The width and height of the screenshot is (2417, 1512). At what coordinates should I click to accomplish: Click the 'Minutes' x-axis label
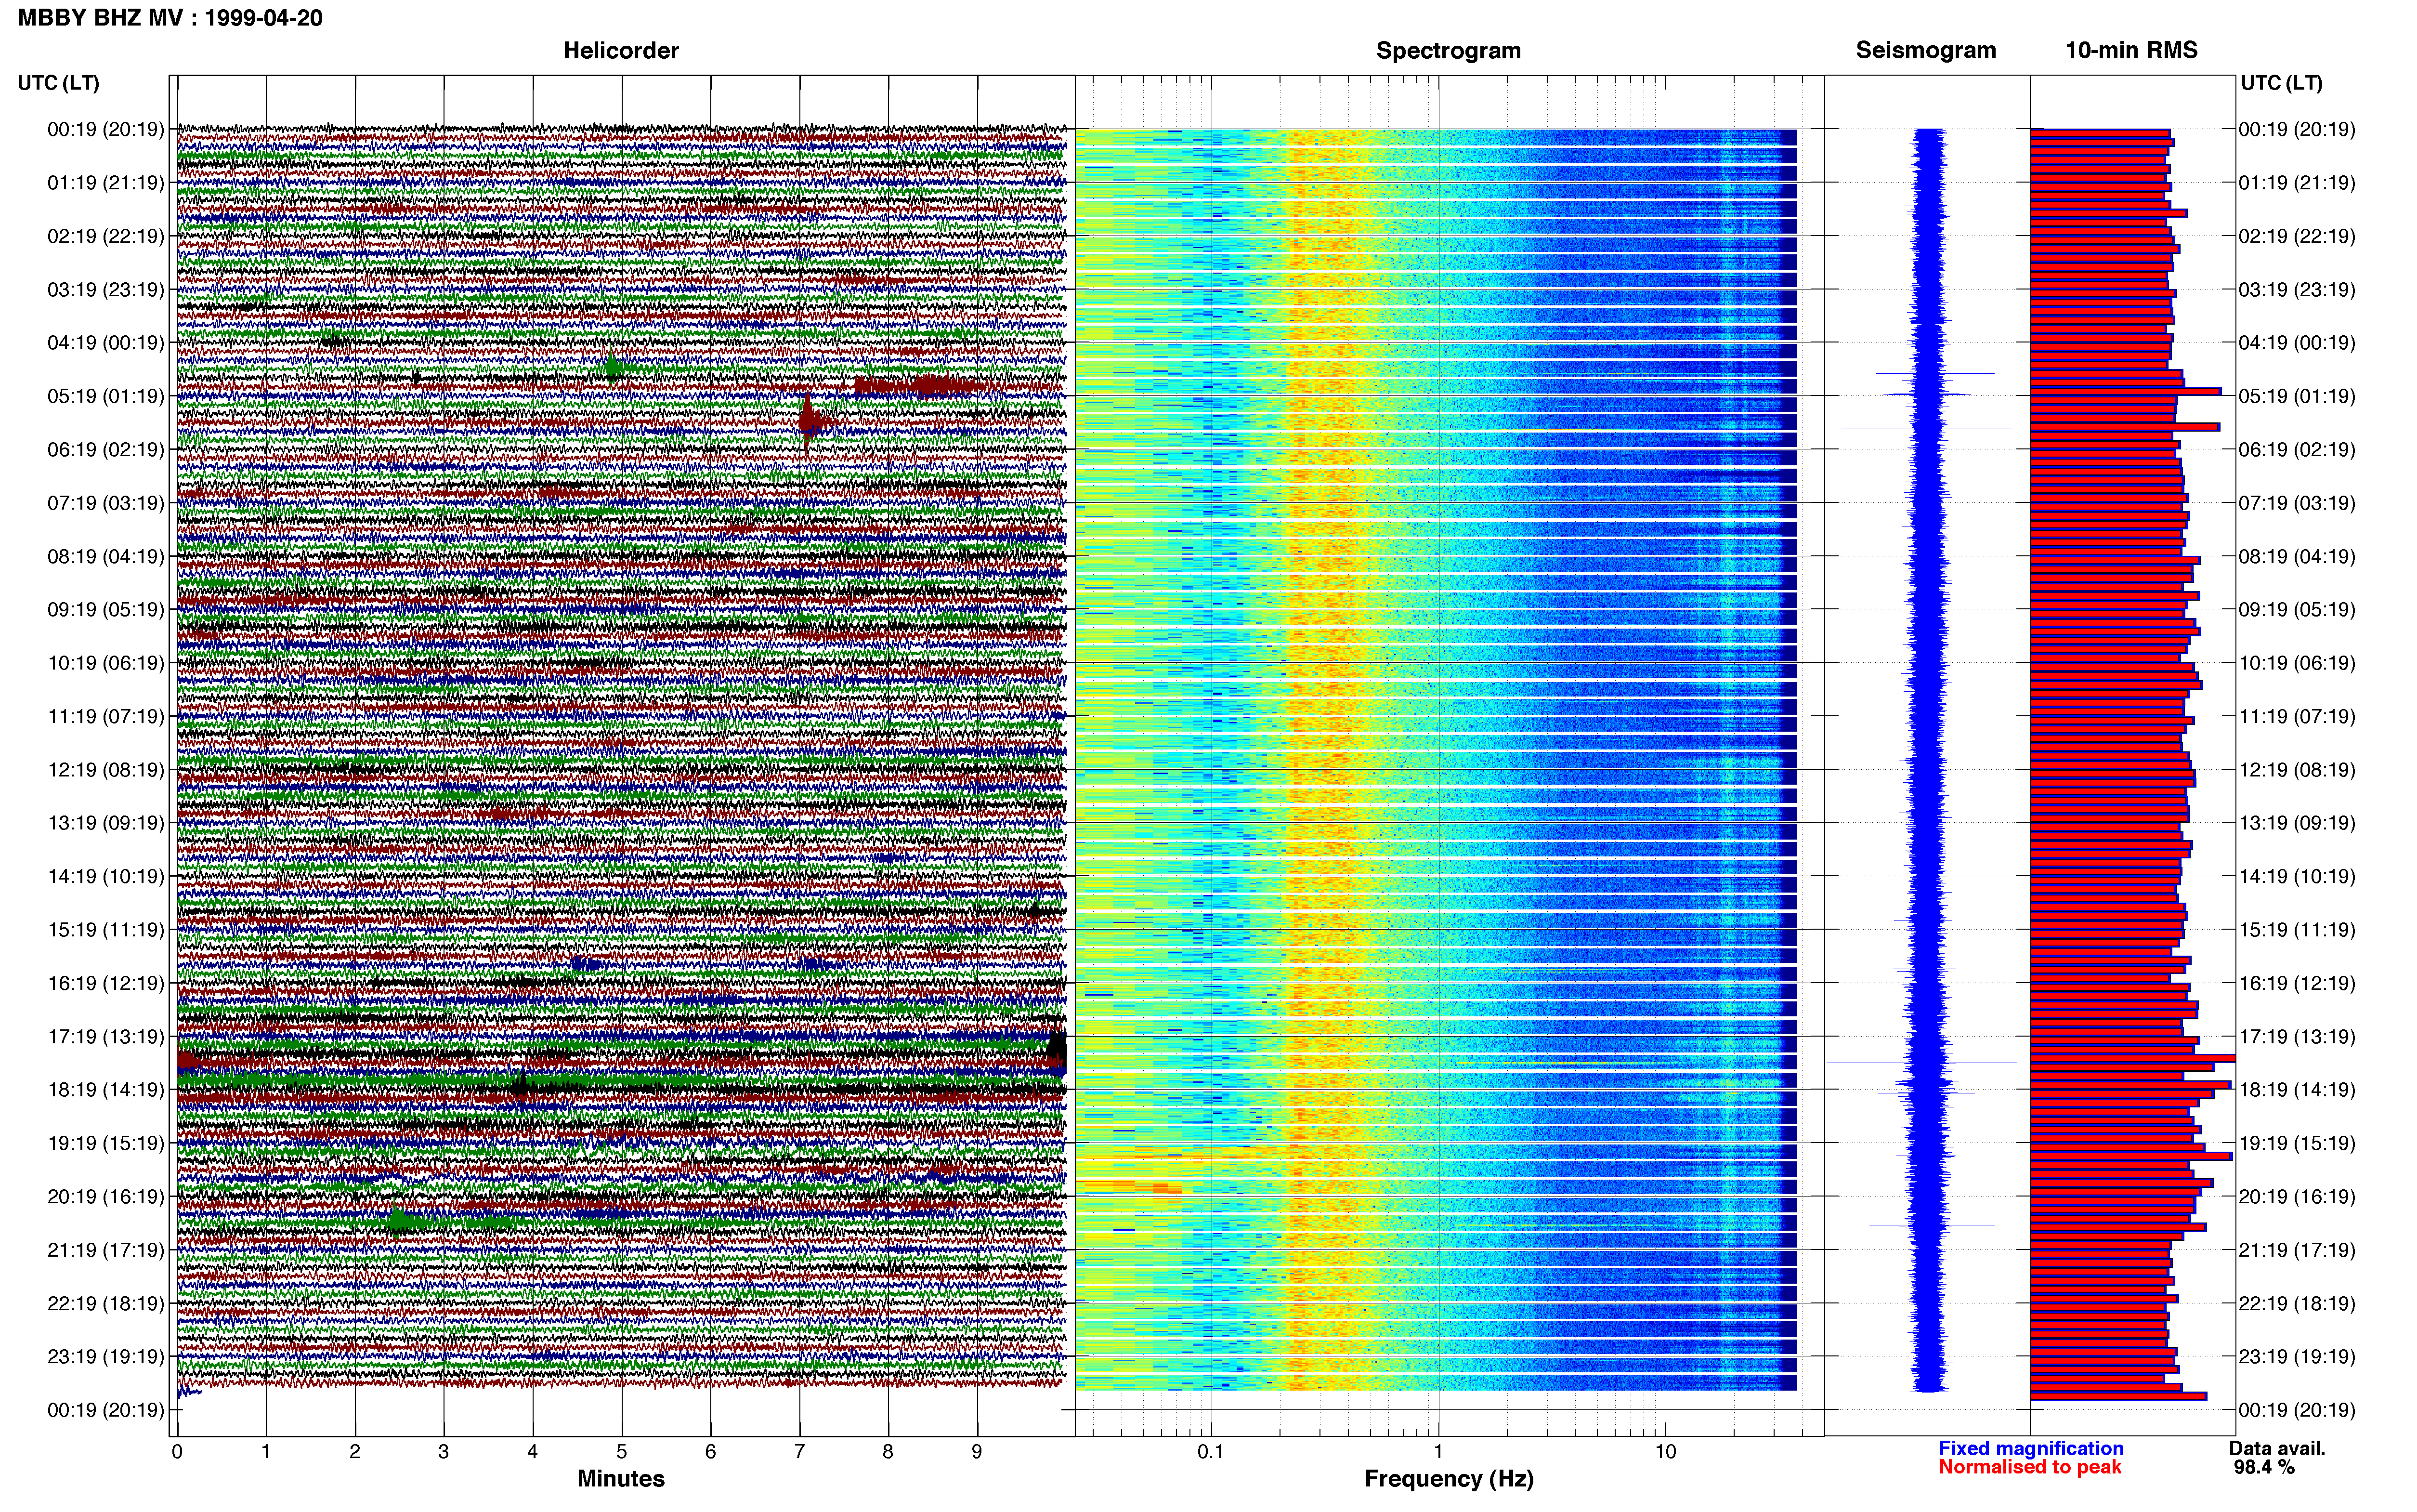coord(621,1479)
